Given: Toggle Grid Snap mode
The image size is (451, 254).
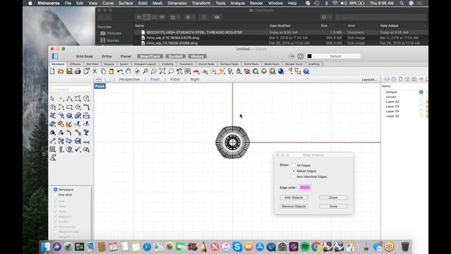Looking at the screenshot, I should coord(85,56).
